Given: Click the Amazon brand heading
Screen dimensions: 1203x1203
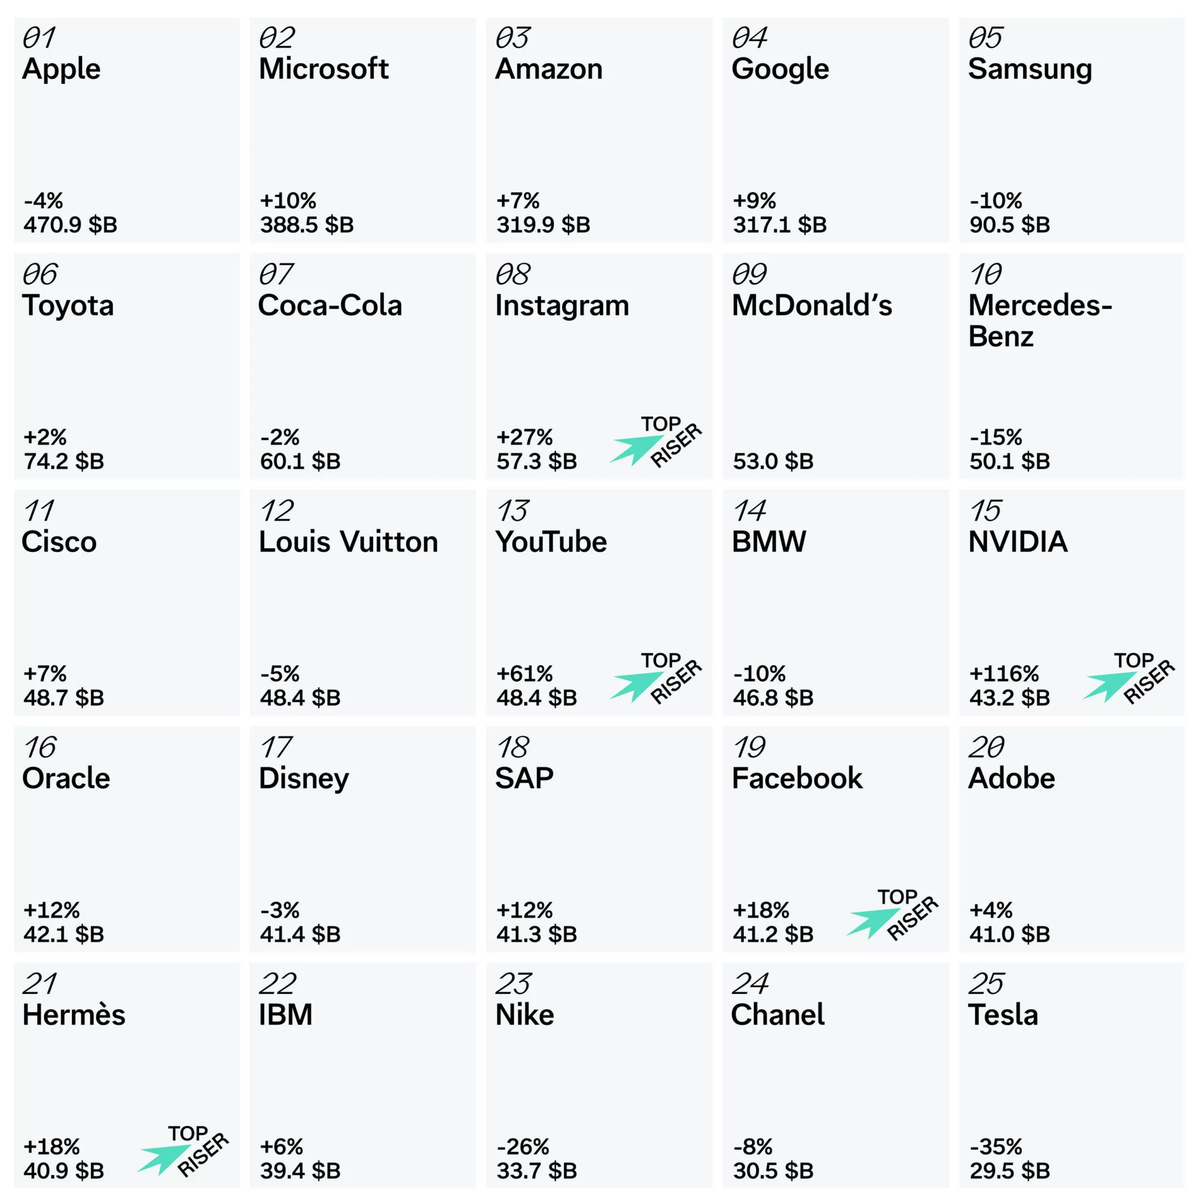Looking at the screenshot, I should [549, 69].
